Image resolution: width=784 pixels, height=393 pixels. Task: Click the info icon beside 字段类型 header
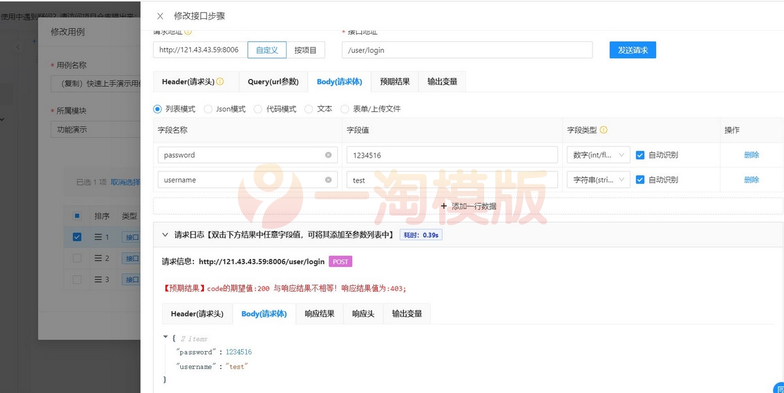pyautogui.click(x=604, y=130)
